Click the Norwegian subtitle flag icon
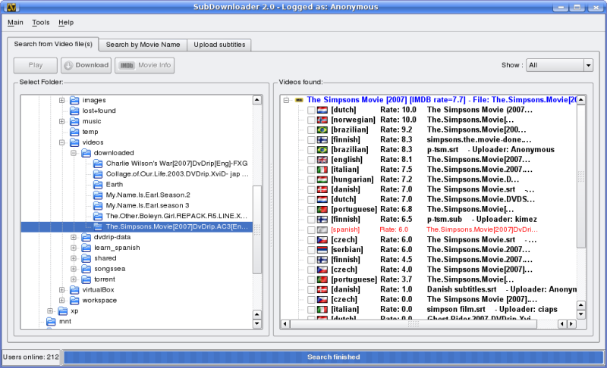This screenshot has height=368, width=607. point(322,120)
